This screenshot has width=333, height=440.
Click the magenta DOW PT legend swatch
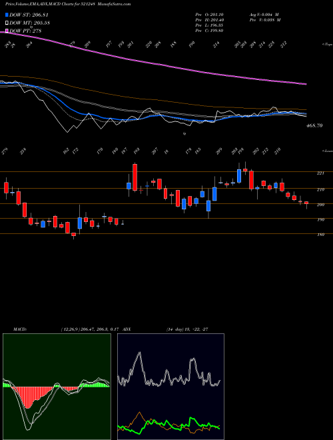[x=7, y=31]
